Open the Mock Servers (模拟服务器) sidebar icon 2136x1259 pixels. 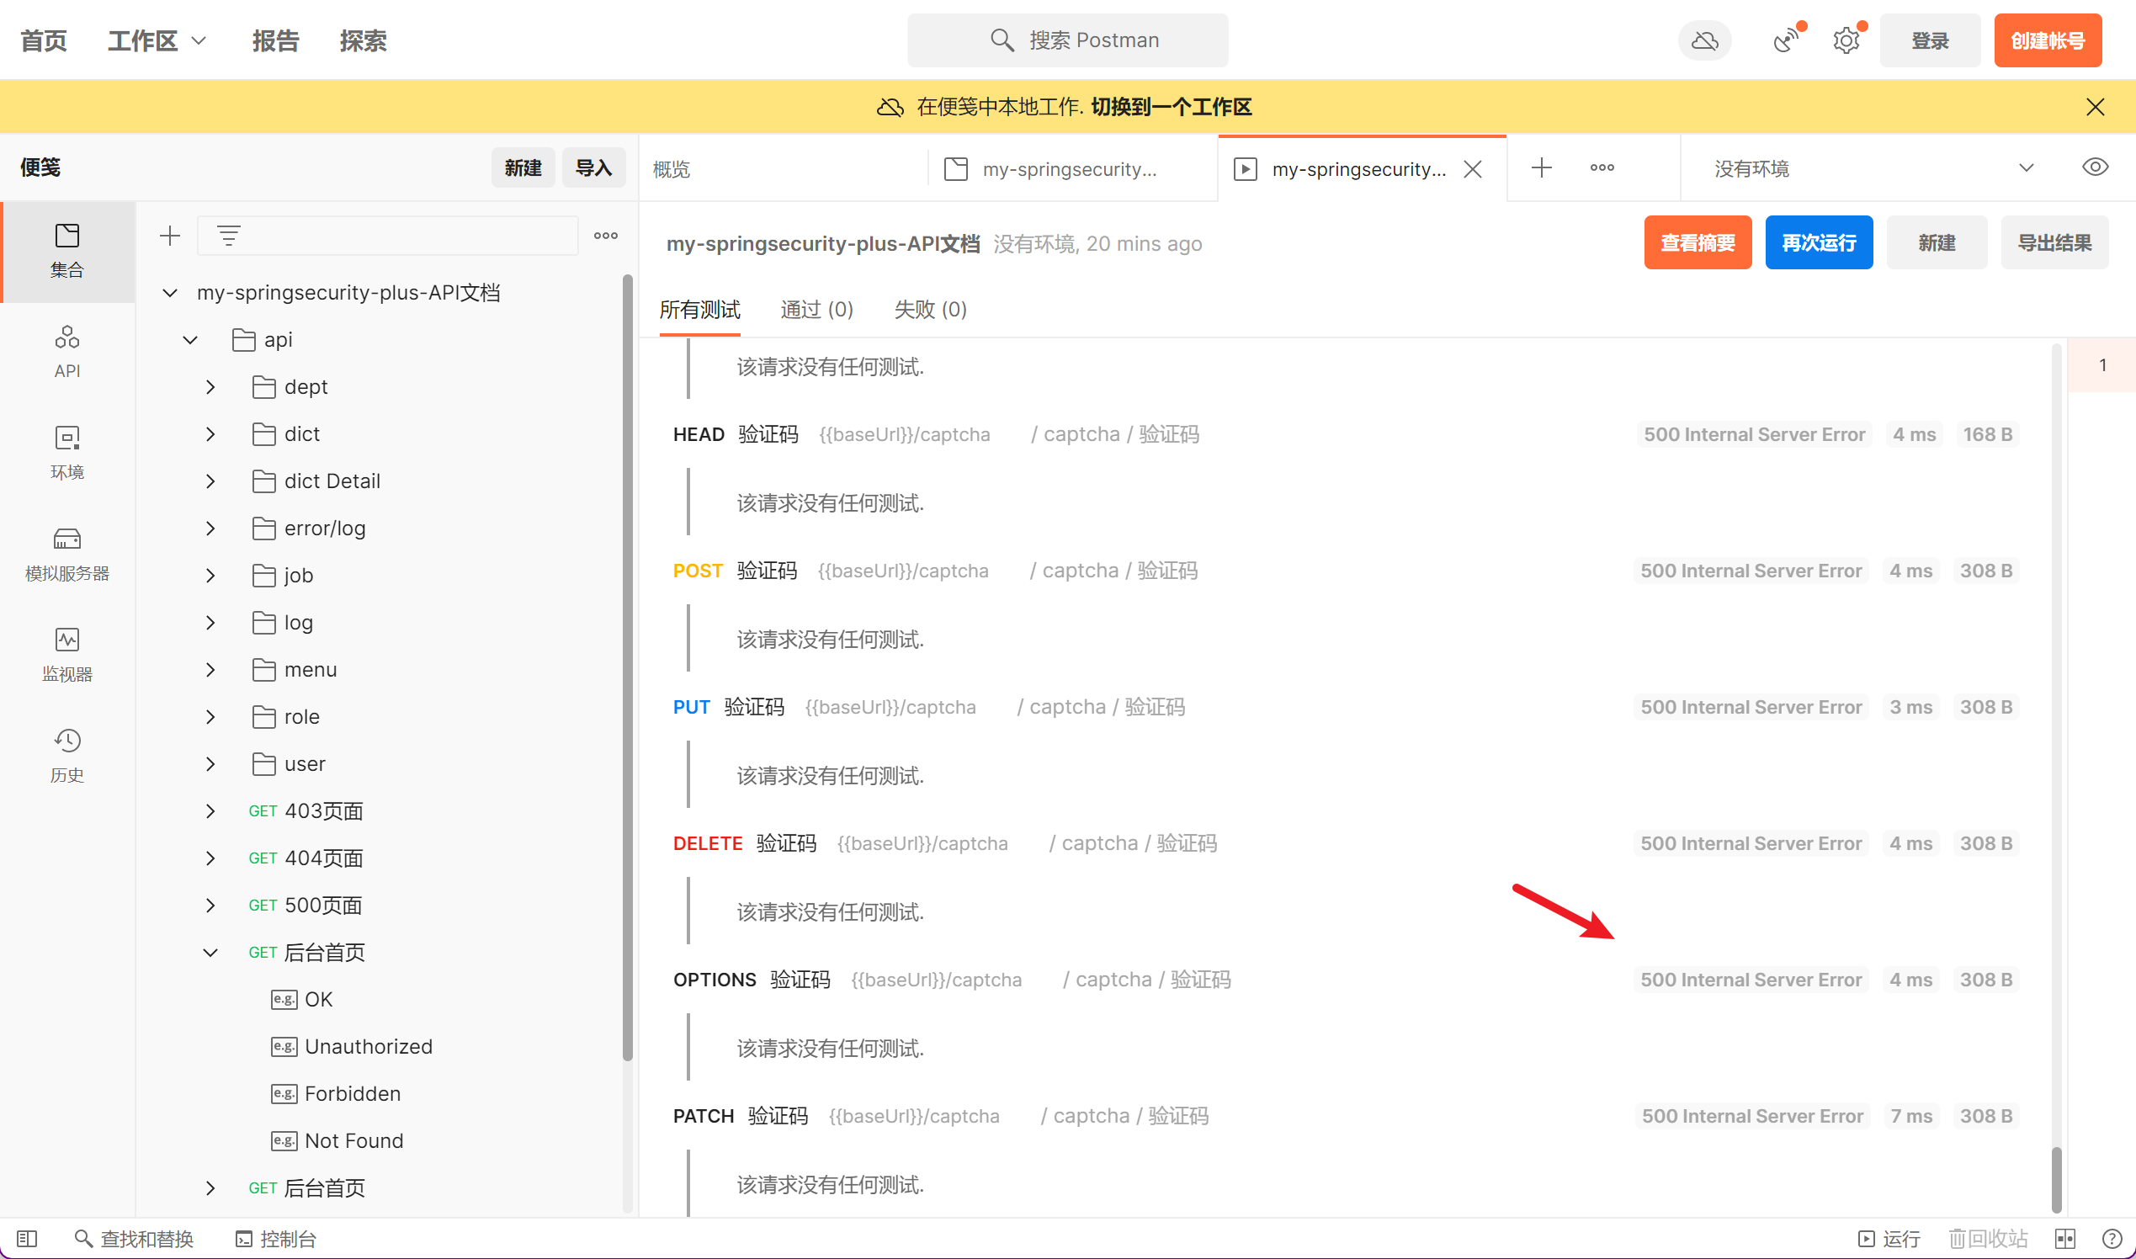pos(67,553)
